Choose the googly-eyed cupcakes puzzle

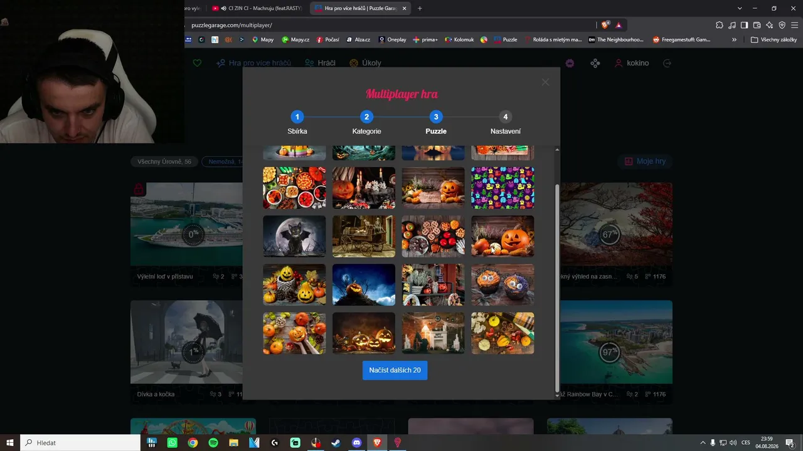coord(503,285)
